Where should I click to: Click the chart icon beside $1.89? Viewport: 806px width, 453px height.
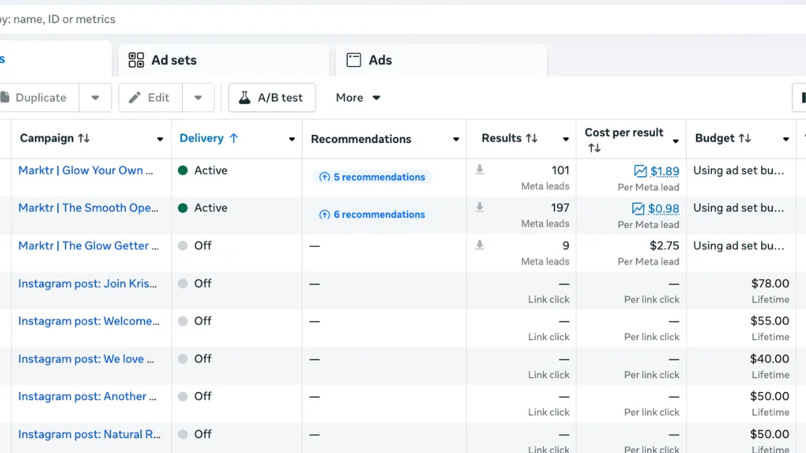pos(640,171)
